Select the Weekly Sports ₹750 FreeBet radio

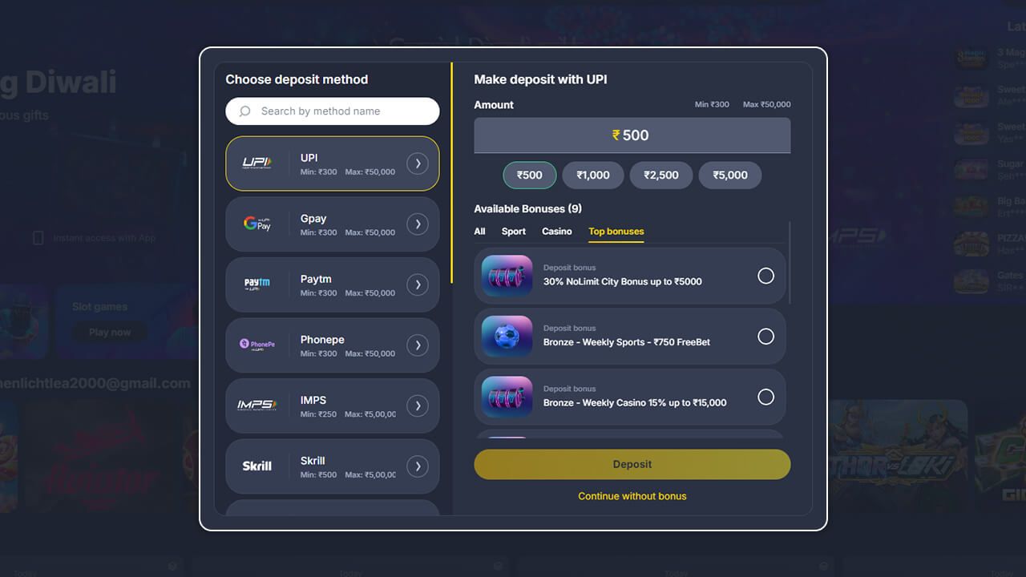(x=765, y=337)
